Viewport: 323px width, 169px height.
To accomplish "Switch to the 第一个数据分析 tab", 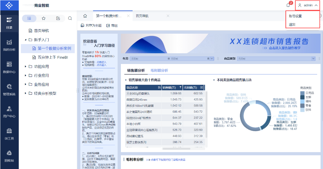I will [x=109, y=16].
